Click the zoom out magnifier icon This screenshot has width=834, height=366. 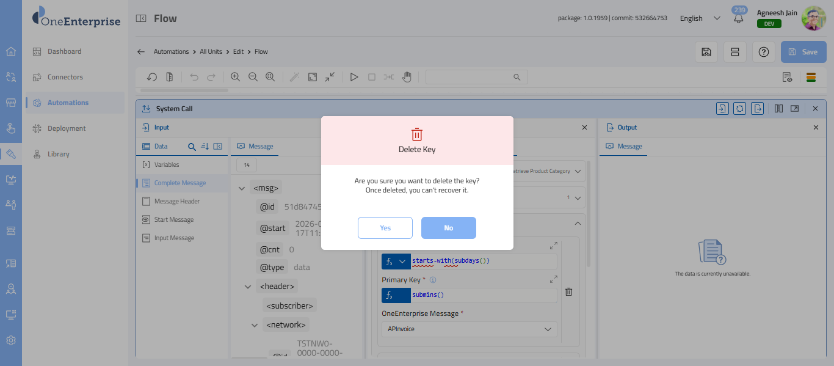(253, 77)
